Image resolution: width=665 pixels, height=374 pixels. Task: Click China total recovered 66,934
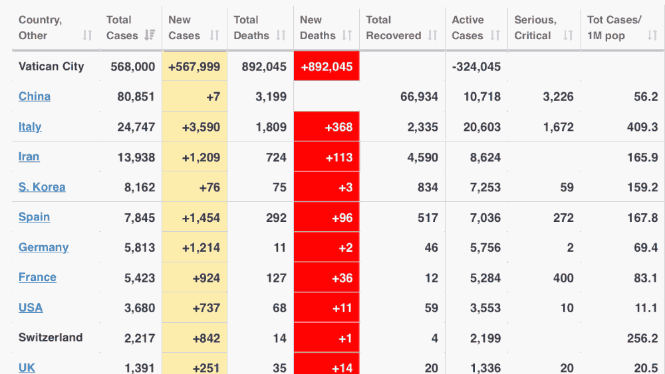[x=419, y=97]
